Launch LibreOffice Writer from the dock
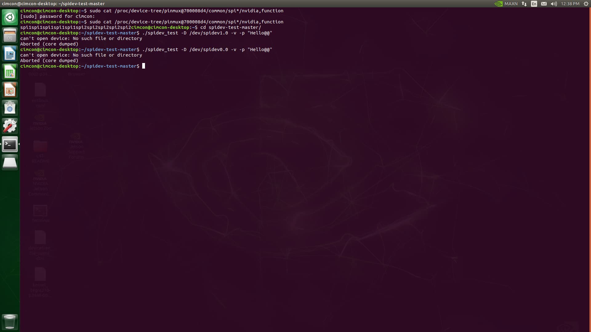 pos(10,53)
